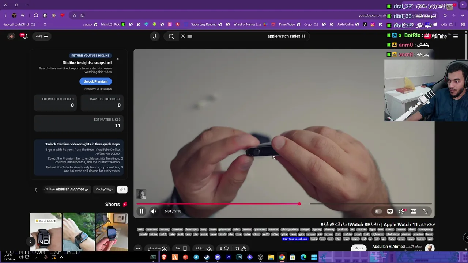Select the 'الكل' filter chip
This screenshot has height=263, width=468.
point(122,189)
